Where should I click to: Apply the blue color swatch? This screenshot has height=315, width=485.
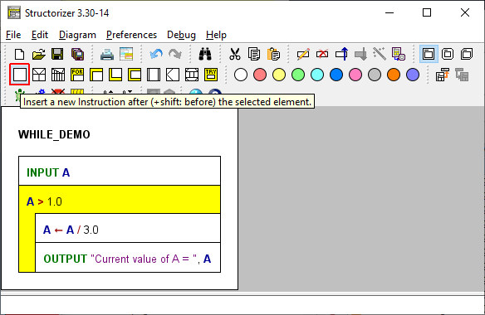(x=336, y=75)
